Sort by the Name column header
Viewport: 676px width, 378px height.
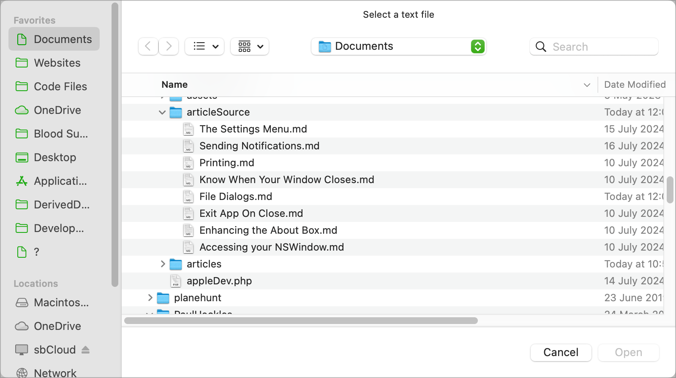point(174,84)
